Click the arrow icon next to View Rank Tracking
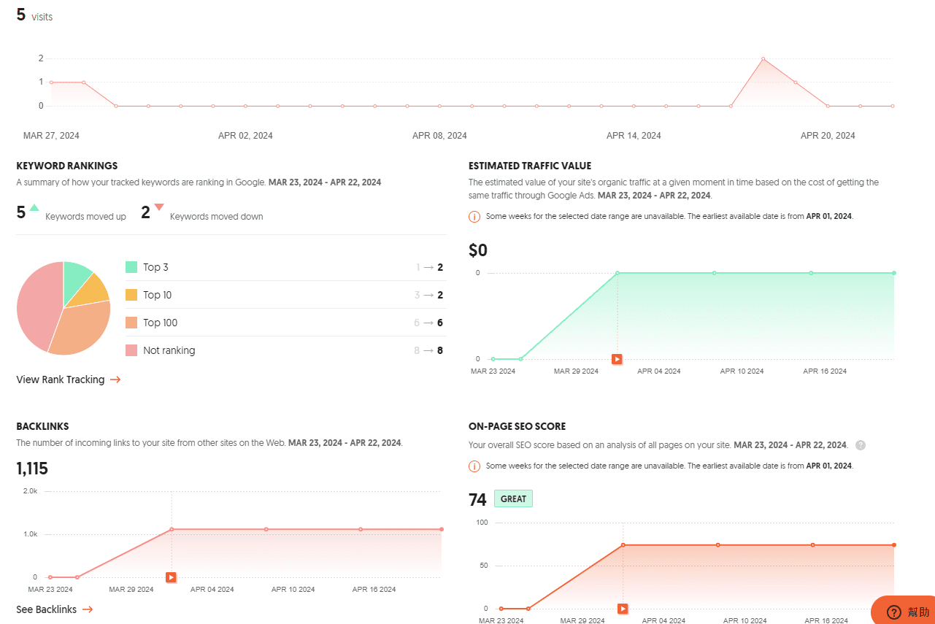Viewport: 935px width, 624px height. 115,380
